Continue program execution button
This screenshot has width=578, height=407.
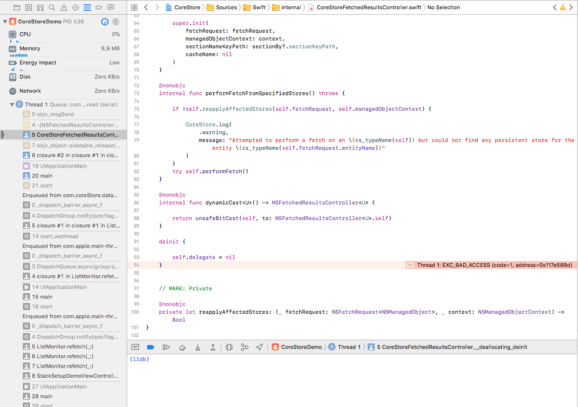(x=166, y=347)
